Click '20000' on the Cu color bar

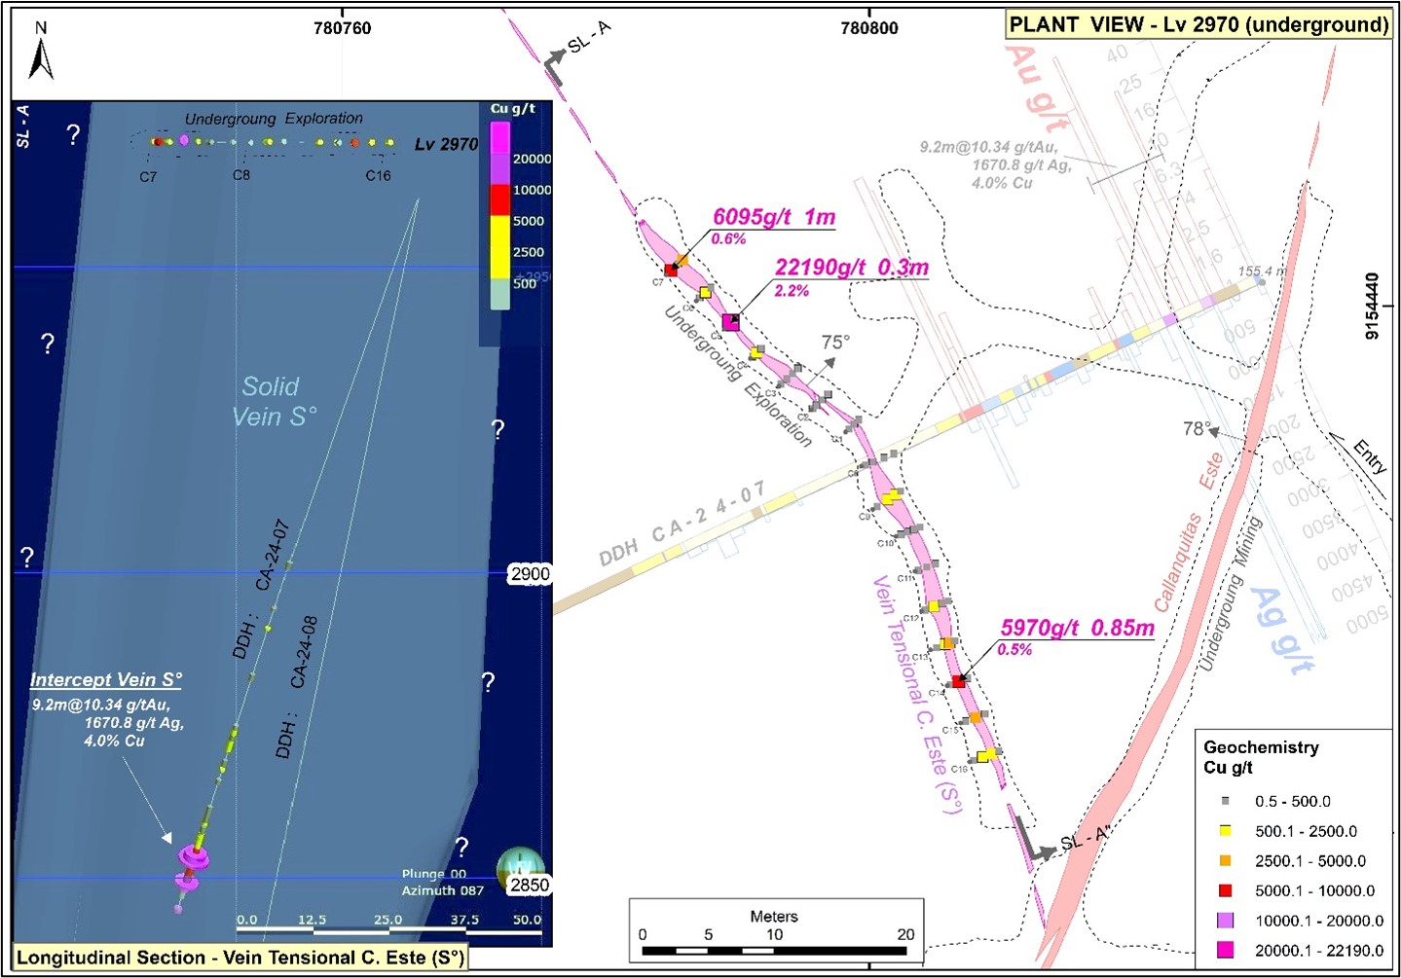(533, 159)
